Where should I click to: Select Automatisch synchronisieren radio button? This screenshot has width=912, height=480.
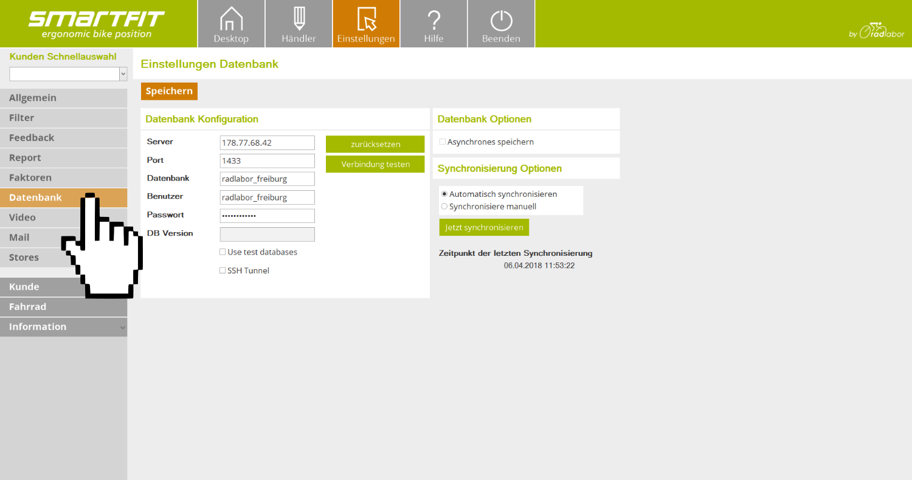point(444,194)
